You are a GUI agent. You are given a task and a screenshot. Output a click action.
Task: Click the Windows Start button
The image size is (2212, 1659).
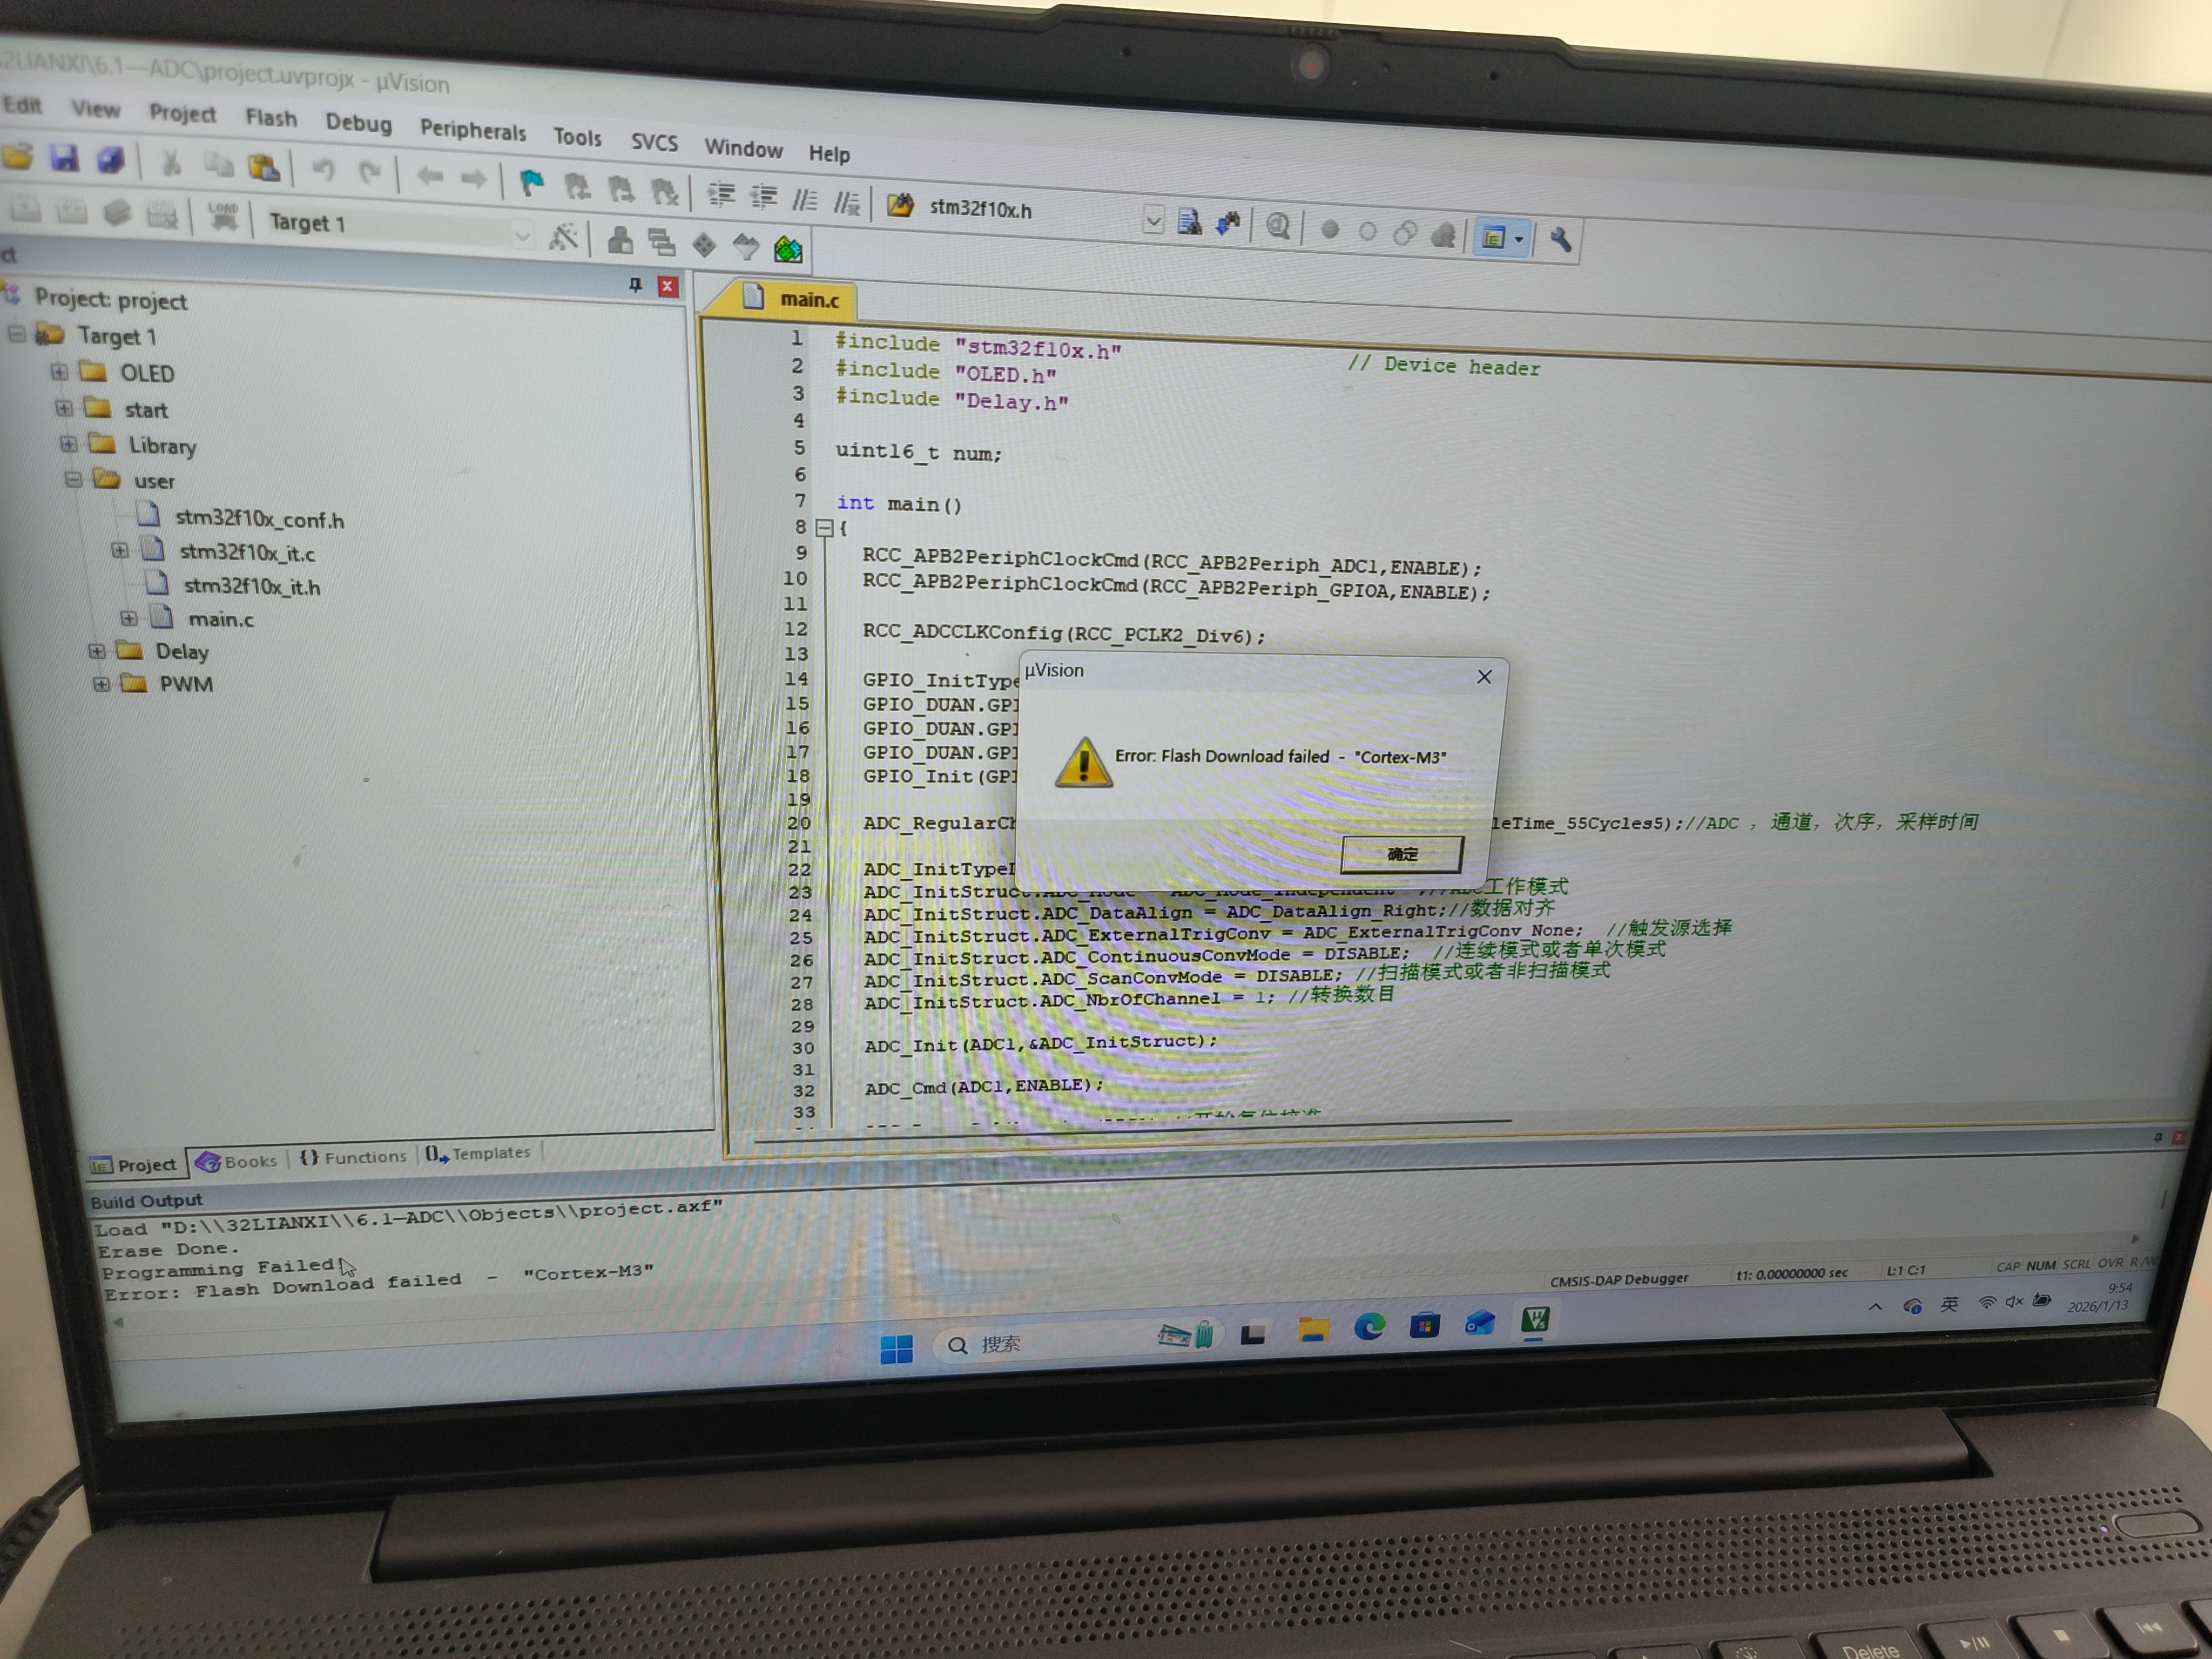896,1349
